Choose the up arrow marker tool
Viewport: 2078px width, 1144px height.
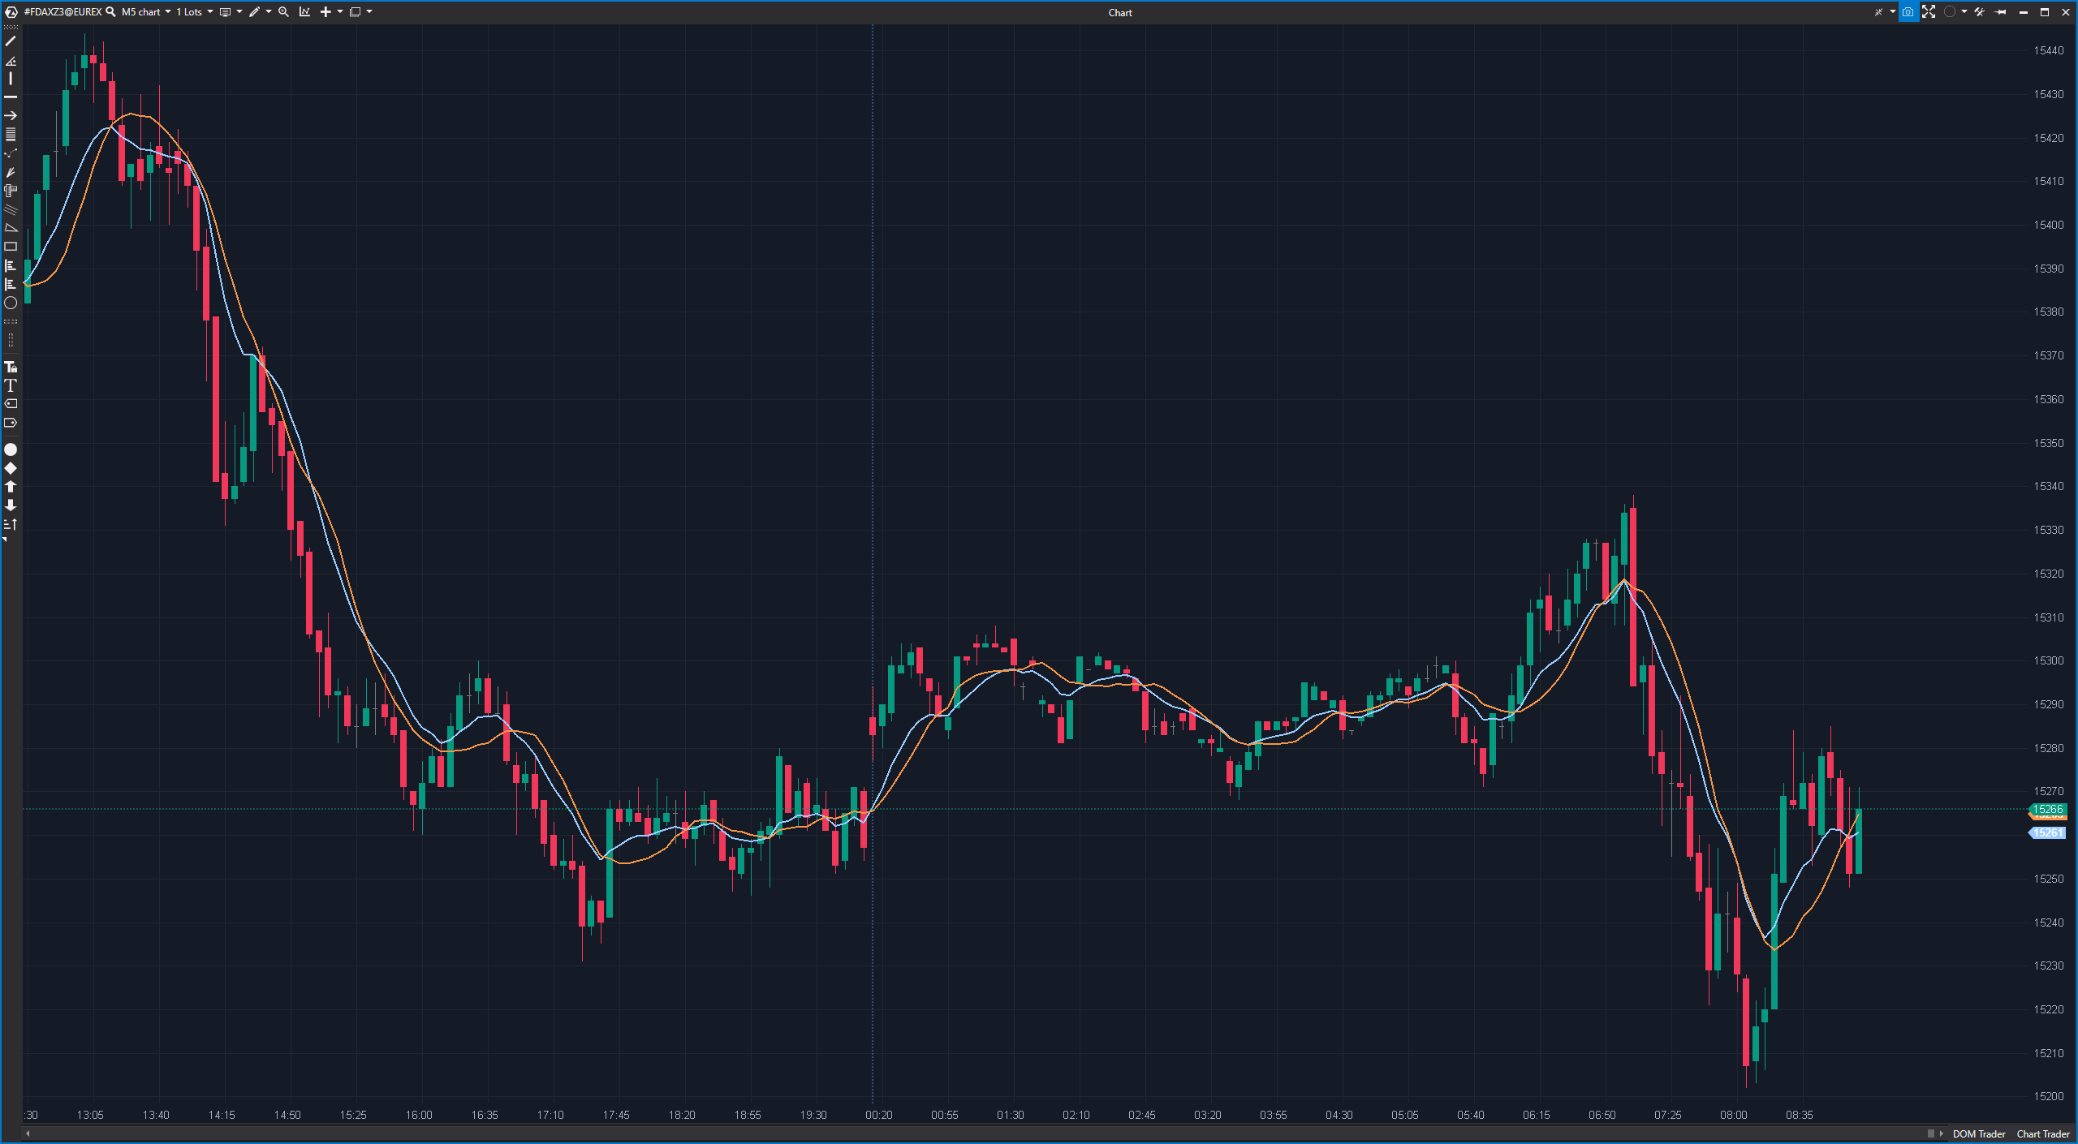(11, 487)
